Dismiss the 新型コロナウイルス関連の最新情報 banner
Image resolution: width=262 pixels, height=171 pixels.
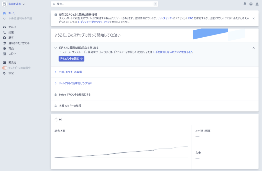coord(254,18)
